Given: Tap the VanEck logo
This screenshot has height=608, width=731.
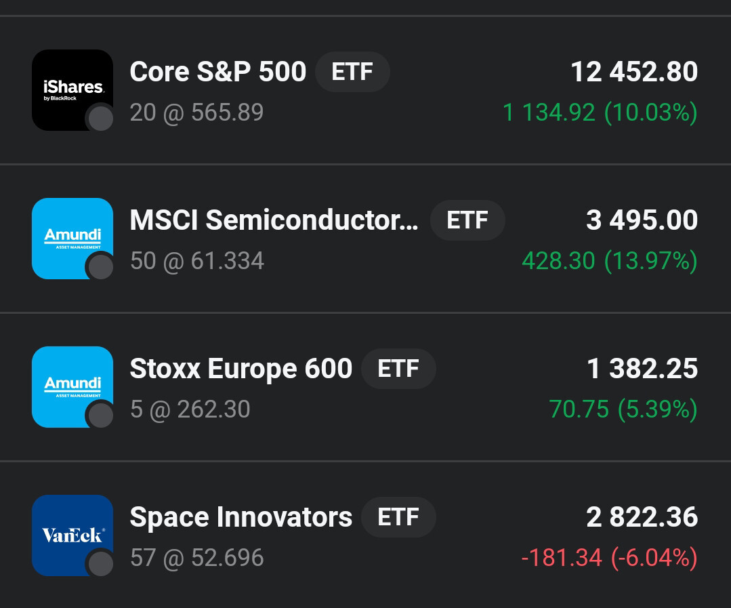Looking at the screenshot, I should (72, 535).
